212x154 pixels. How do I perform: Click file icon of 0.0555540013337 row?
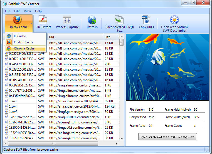pos(6,54)
